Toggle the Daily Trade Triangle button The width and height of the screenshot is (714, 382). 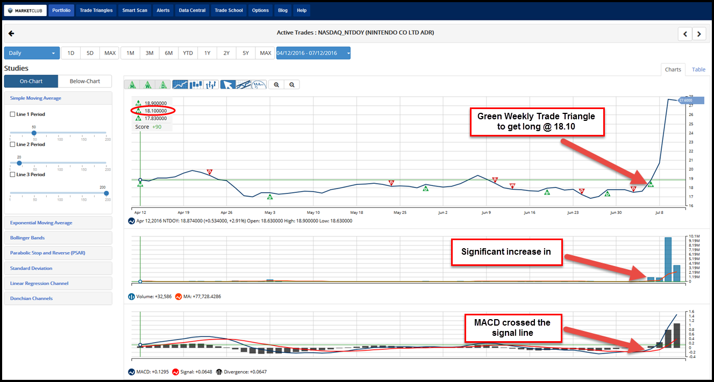163,85
